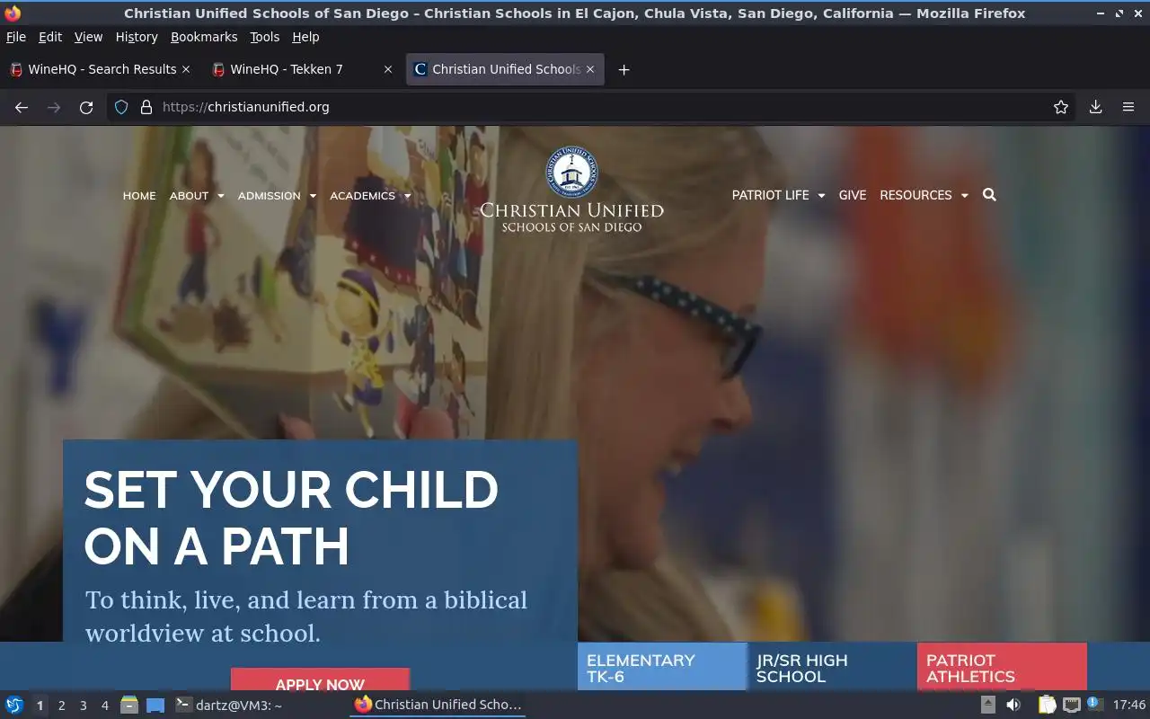
Task: Click the volume speaker tray icon
Action: [1013, 705]
